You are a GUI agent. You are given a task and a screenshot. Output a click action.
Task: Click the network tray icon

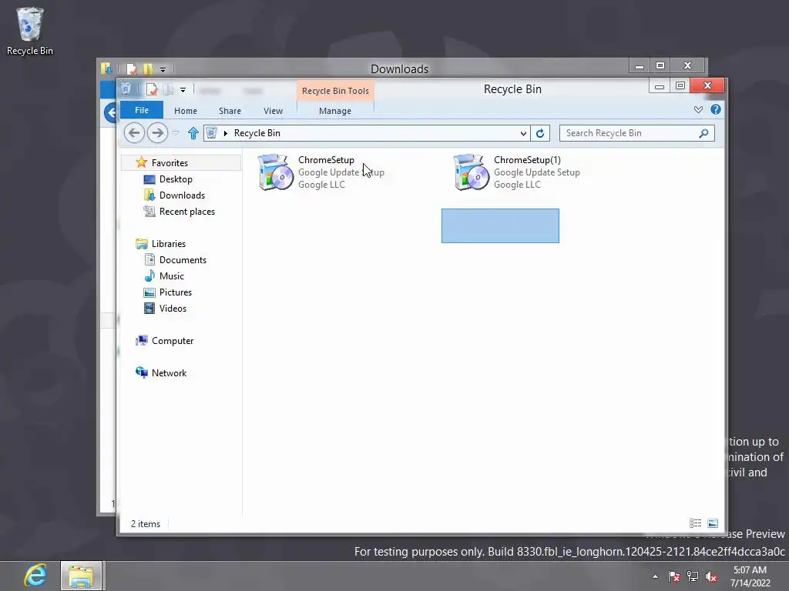[x=693, y=576]
